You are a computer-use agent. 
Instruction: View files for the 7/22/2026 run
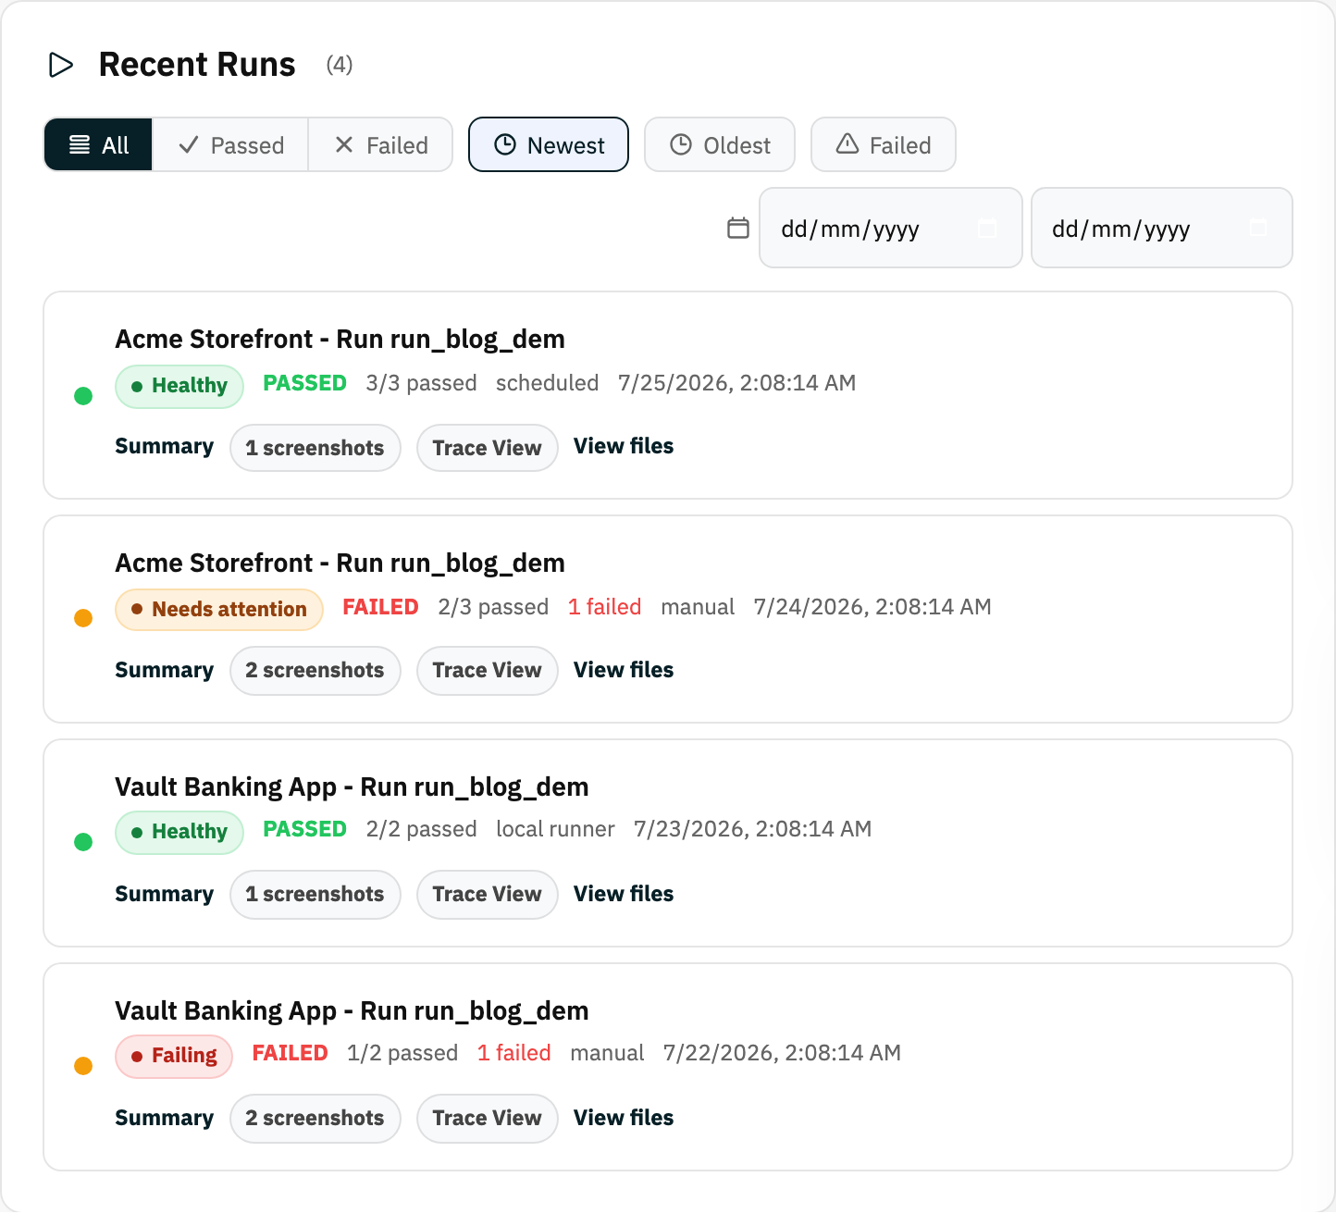pyautogui.click(x=624, y=1119)
